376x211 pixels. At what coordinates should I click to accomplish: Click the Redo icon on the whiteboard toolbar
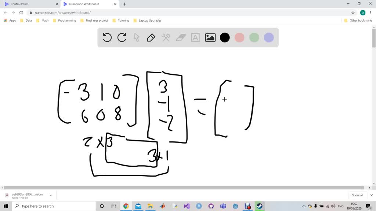[x=122, y=37]
